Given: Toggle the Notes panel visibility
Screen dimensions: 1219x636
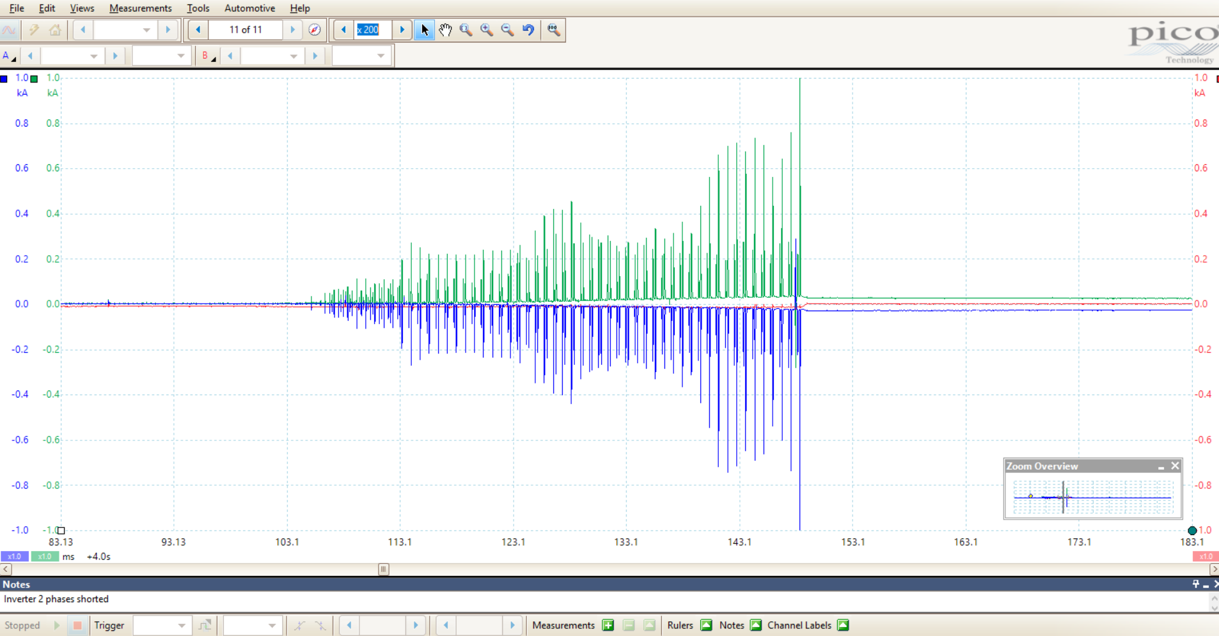Looking at the screenshot, I should [755, 625].
